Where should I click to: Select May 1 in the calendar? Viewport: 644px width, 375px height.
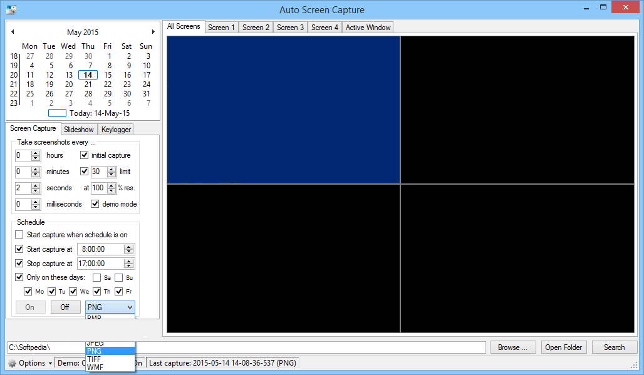pos(109,56)
